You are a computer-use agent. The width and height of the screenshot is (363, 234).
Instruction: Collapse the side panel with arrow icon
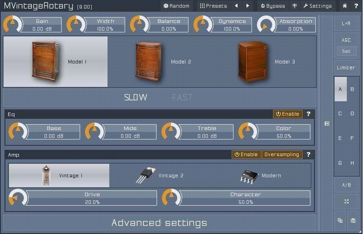point(327,123)
